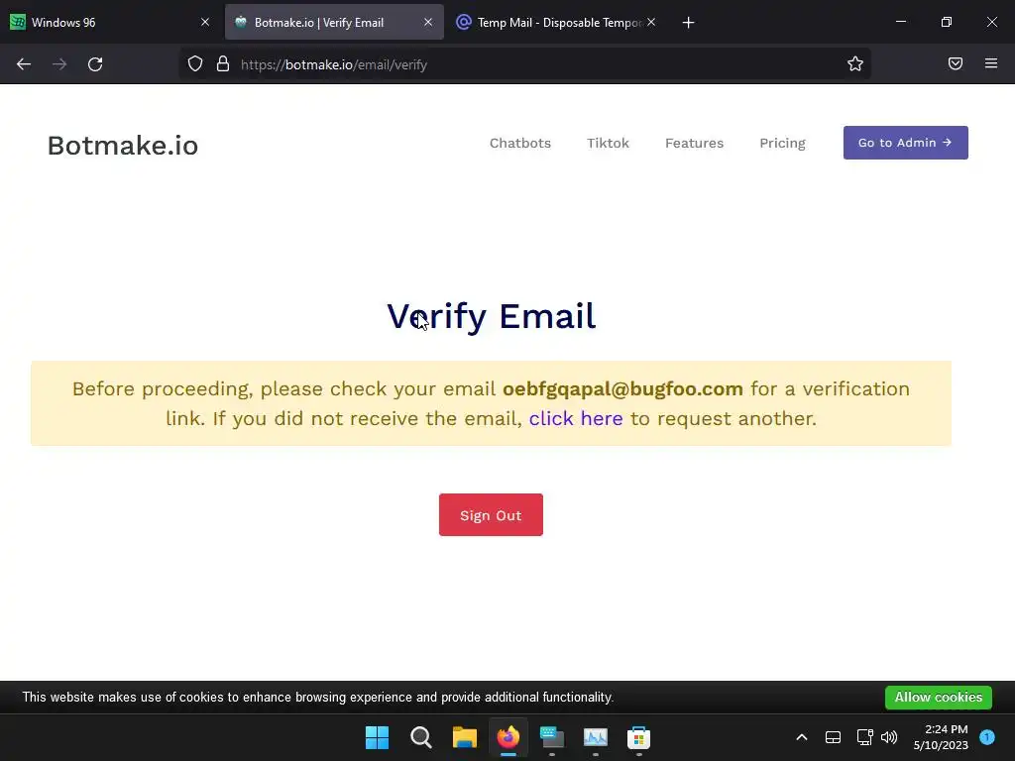Go back to the previous page
The height and width of the screenshot is (761, 1015).
coord(24,64)
